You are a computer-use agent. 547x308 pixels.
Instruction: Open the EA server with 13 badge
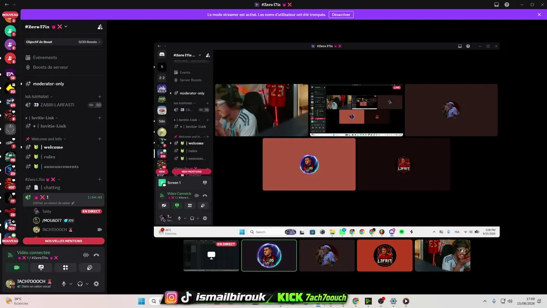point(10,74)
